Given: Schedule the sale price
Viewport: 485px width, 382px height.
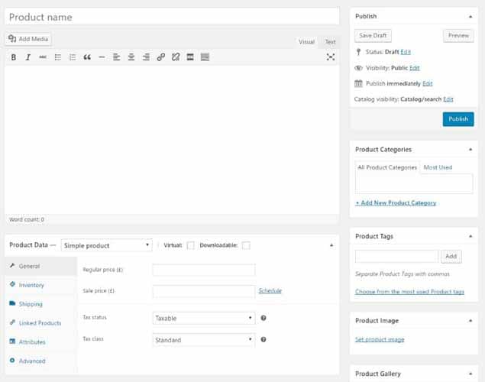Looking at the screenshot, I should click(270, 291).
